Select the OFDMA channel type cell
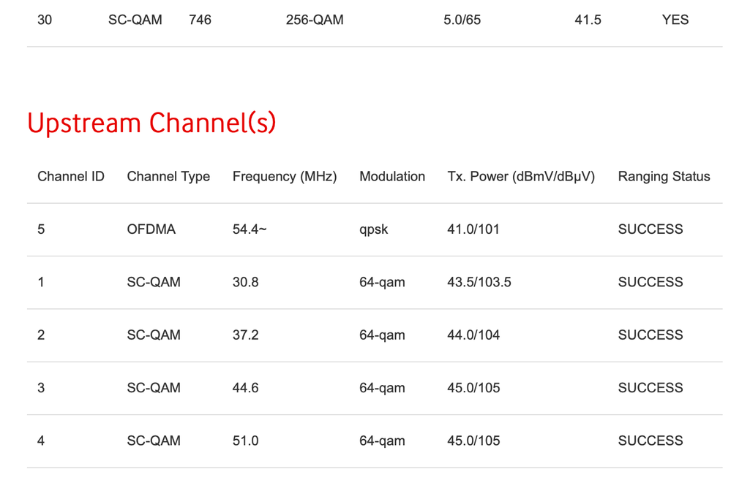This screenshot has width=731, height=480. point(151,229)
